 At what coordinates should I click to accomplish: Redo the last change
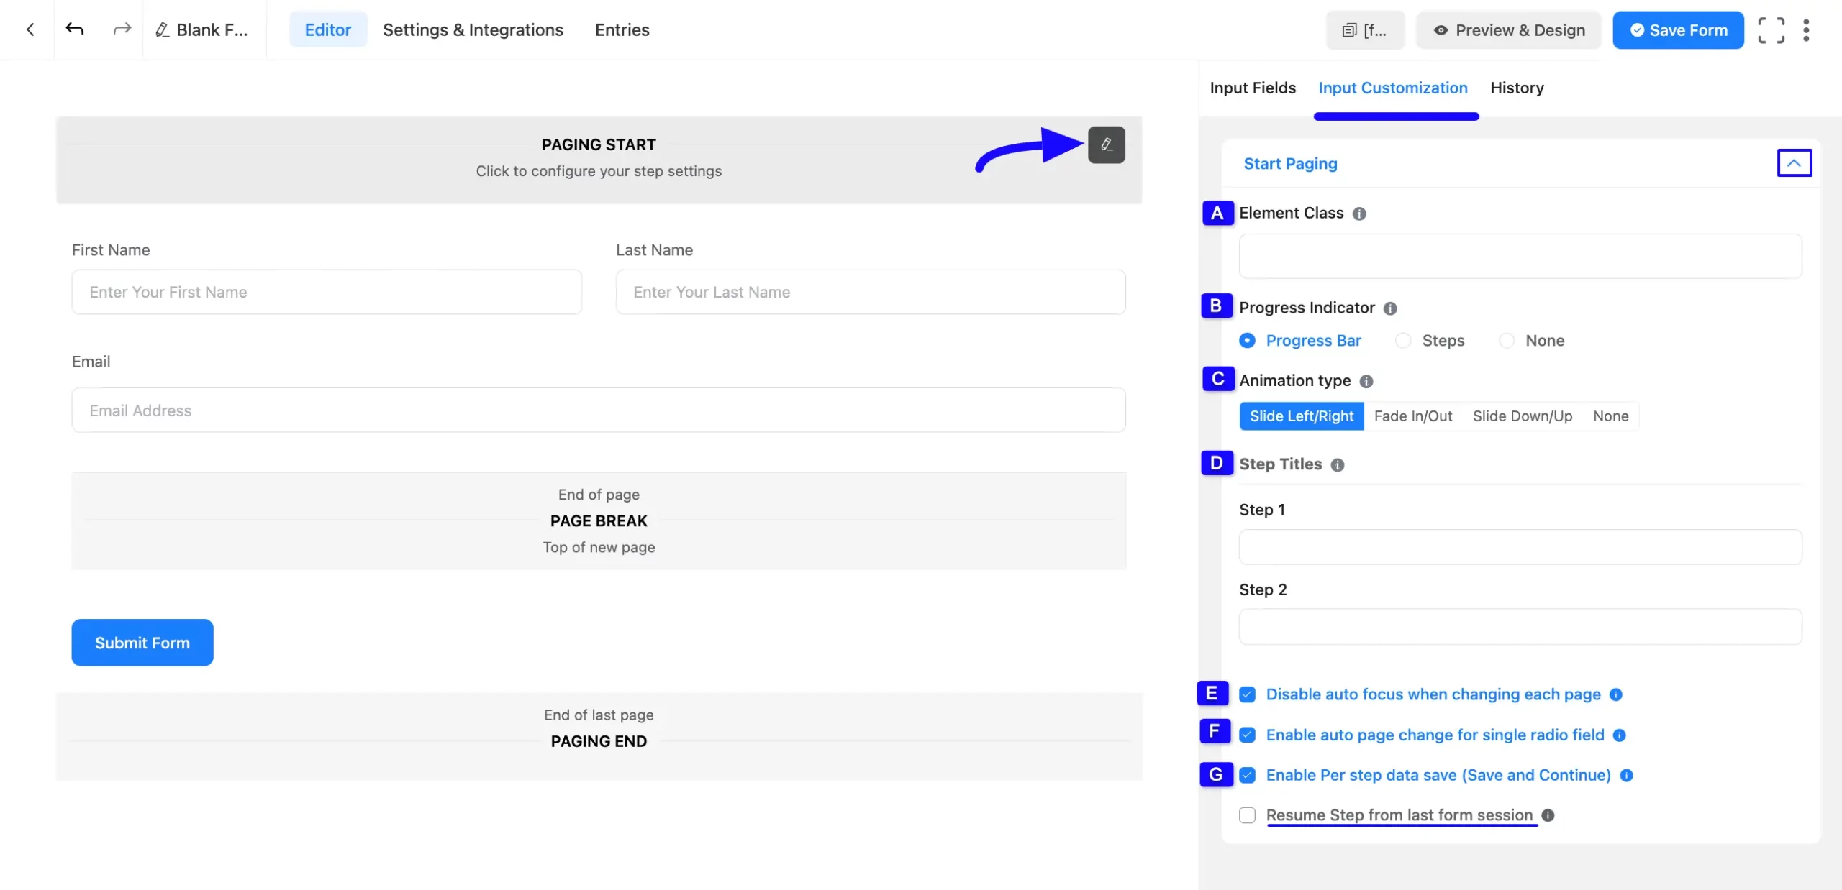coord(122,29)
